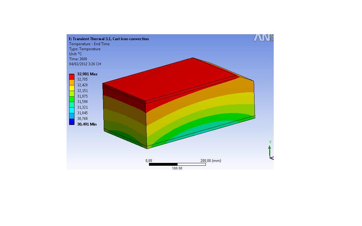Screen dimensions: 362x226
Task: Click the 'Temperature - End Time' label
Action: click(89, 44)
